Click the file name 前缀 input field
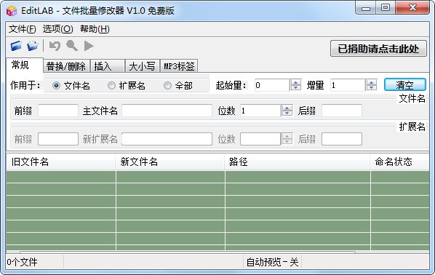The width and height of the screenshot is (435, 275). click(58, 111)
